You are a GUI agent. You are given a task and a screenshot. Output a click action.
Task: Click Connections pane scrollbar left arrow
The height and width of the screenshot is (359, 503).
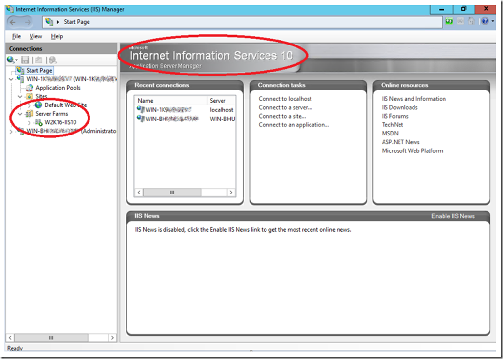(x=10, y=338)
